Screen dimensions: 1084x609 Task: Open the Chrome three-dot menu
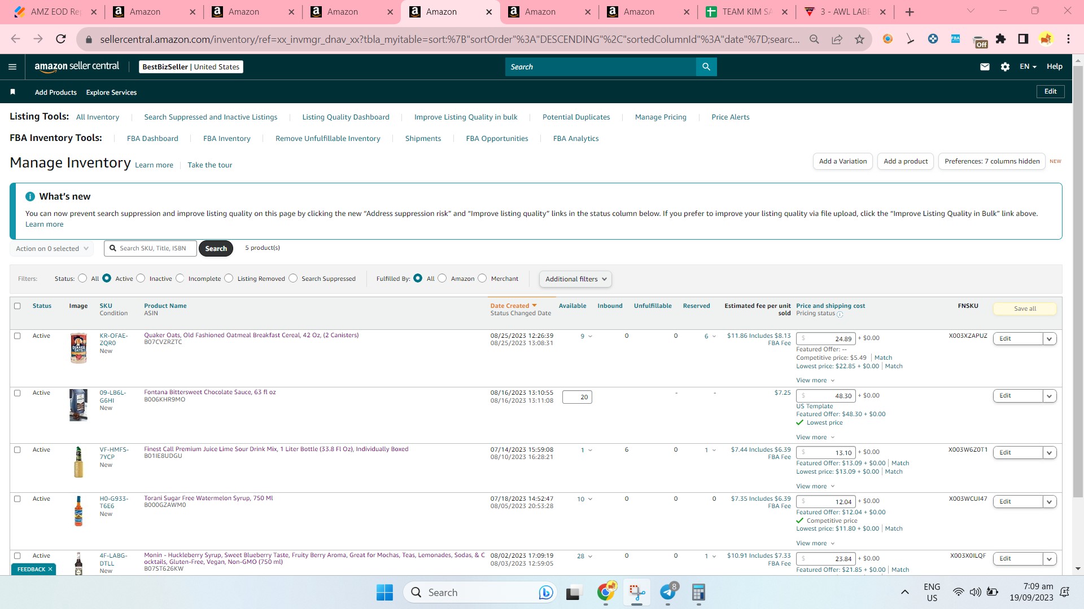click(1068, 39)
